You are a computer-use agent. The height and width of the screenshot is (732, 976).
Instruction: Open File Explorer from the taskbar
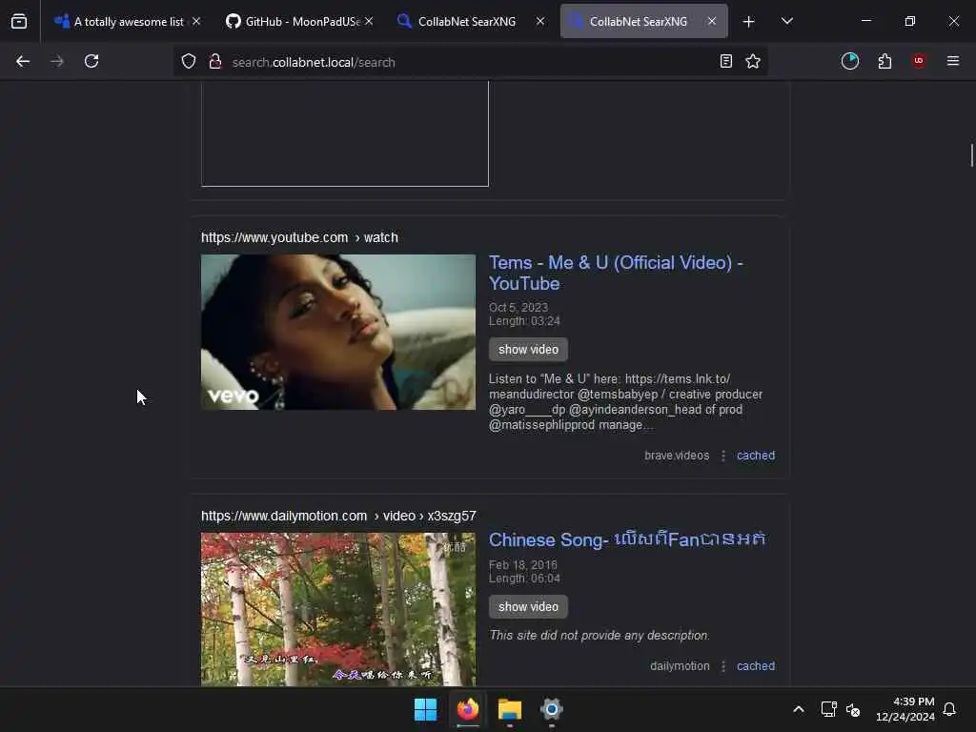(510, 709)
